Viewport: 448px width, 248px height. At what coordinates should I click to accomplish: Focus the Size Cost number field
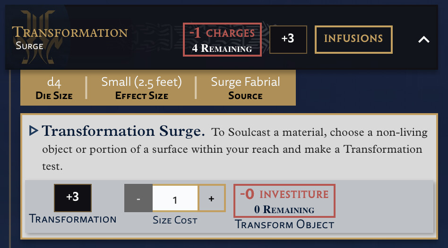pos(175,198)
